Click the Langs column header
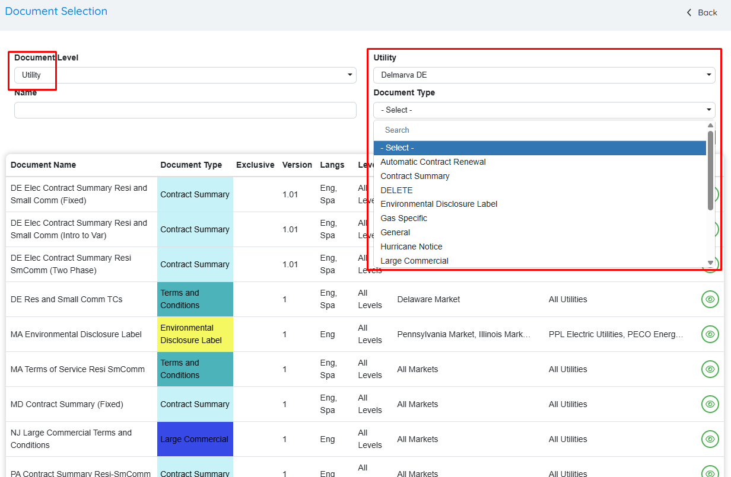Viewport: 731px width, 477px height. click(332, 165)
